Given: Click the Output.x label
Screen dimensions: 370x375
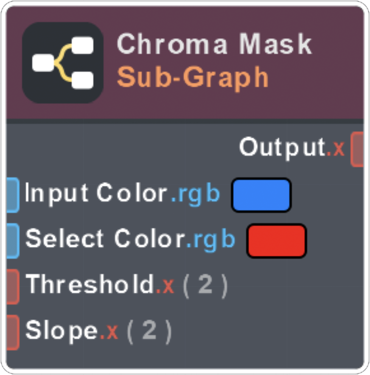Looking at the screenshot, I should point(292,148).
